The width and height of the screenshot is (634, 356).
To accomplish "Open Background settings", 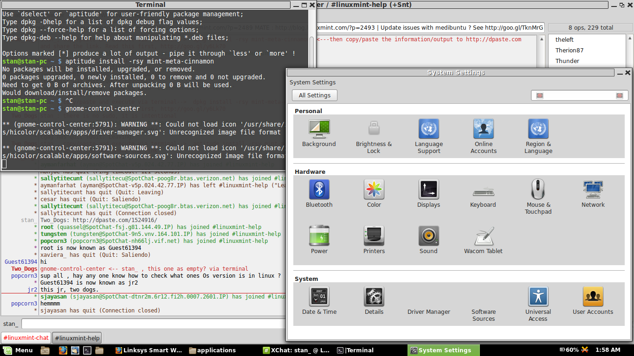I will [x=319, y=133].
